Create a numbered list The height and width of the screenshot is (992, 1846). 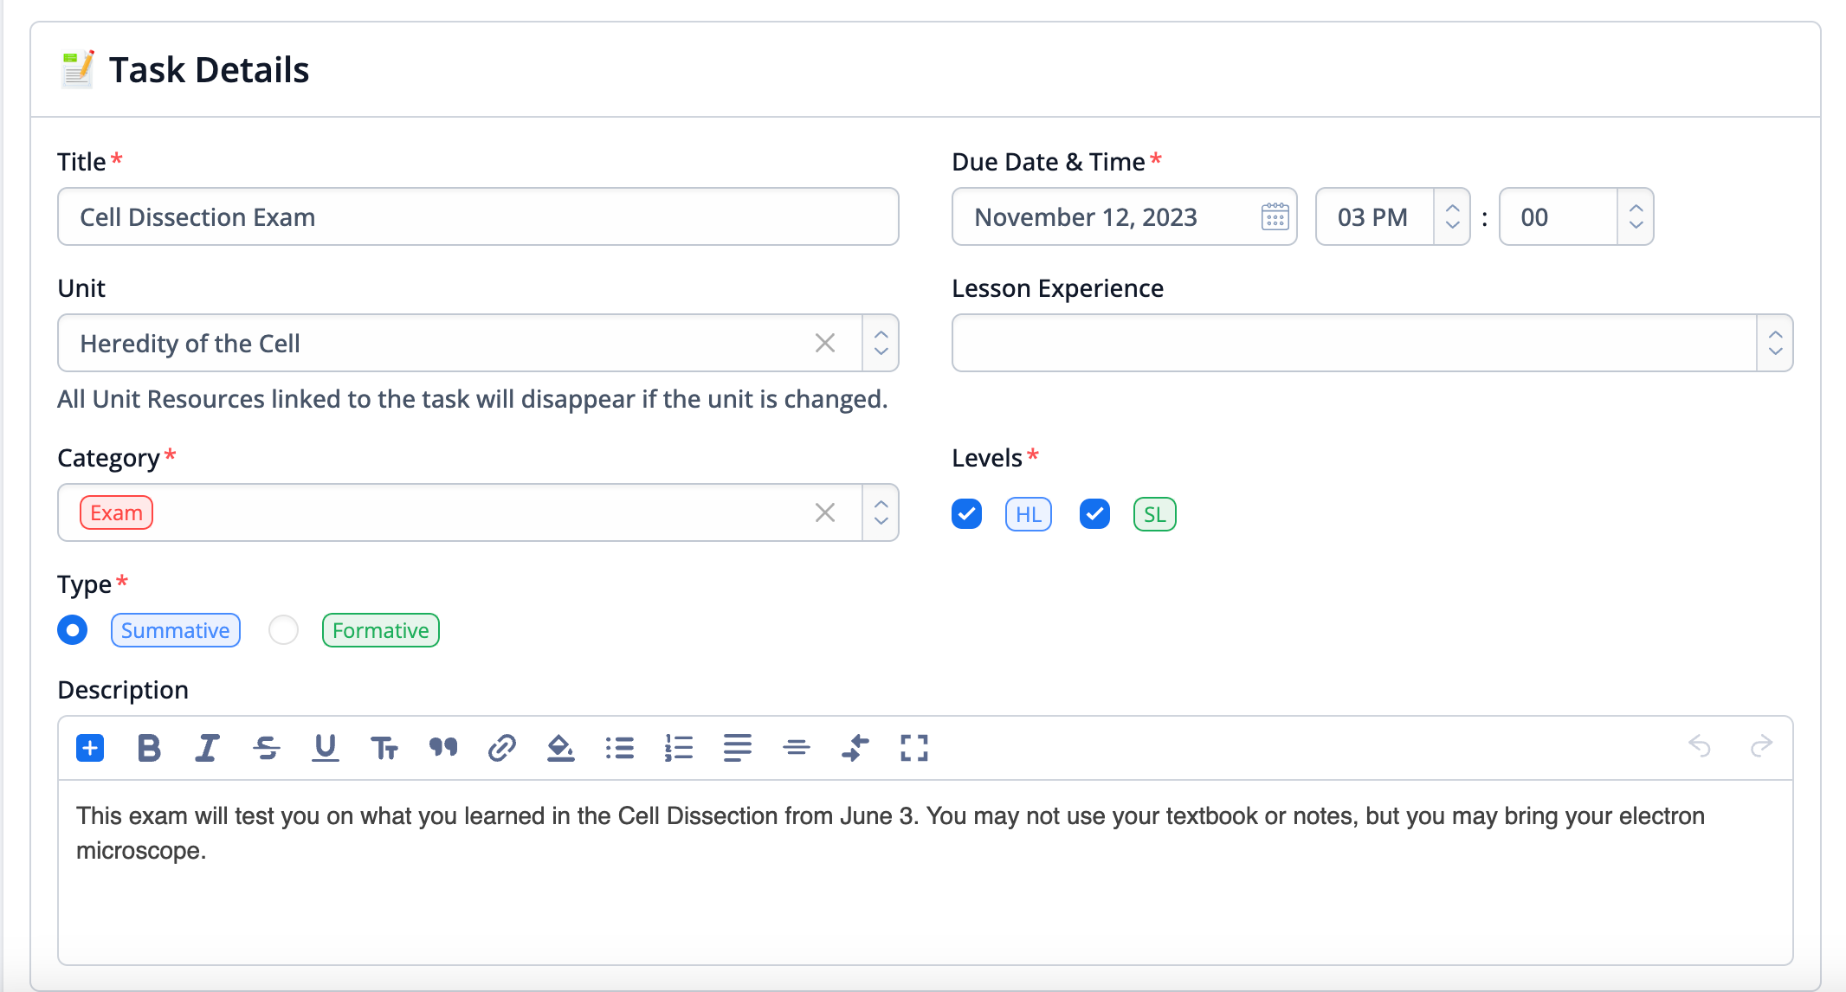[678, 747]
